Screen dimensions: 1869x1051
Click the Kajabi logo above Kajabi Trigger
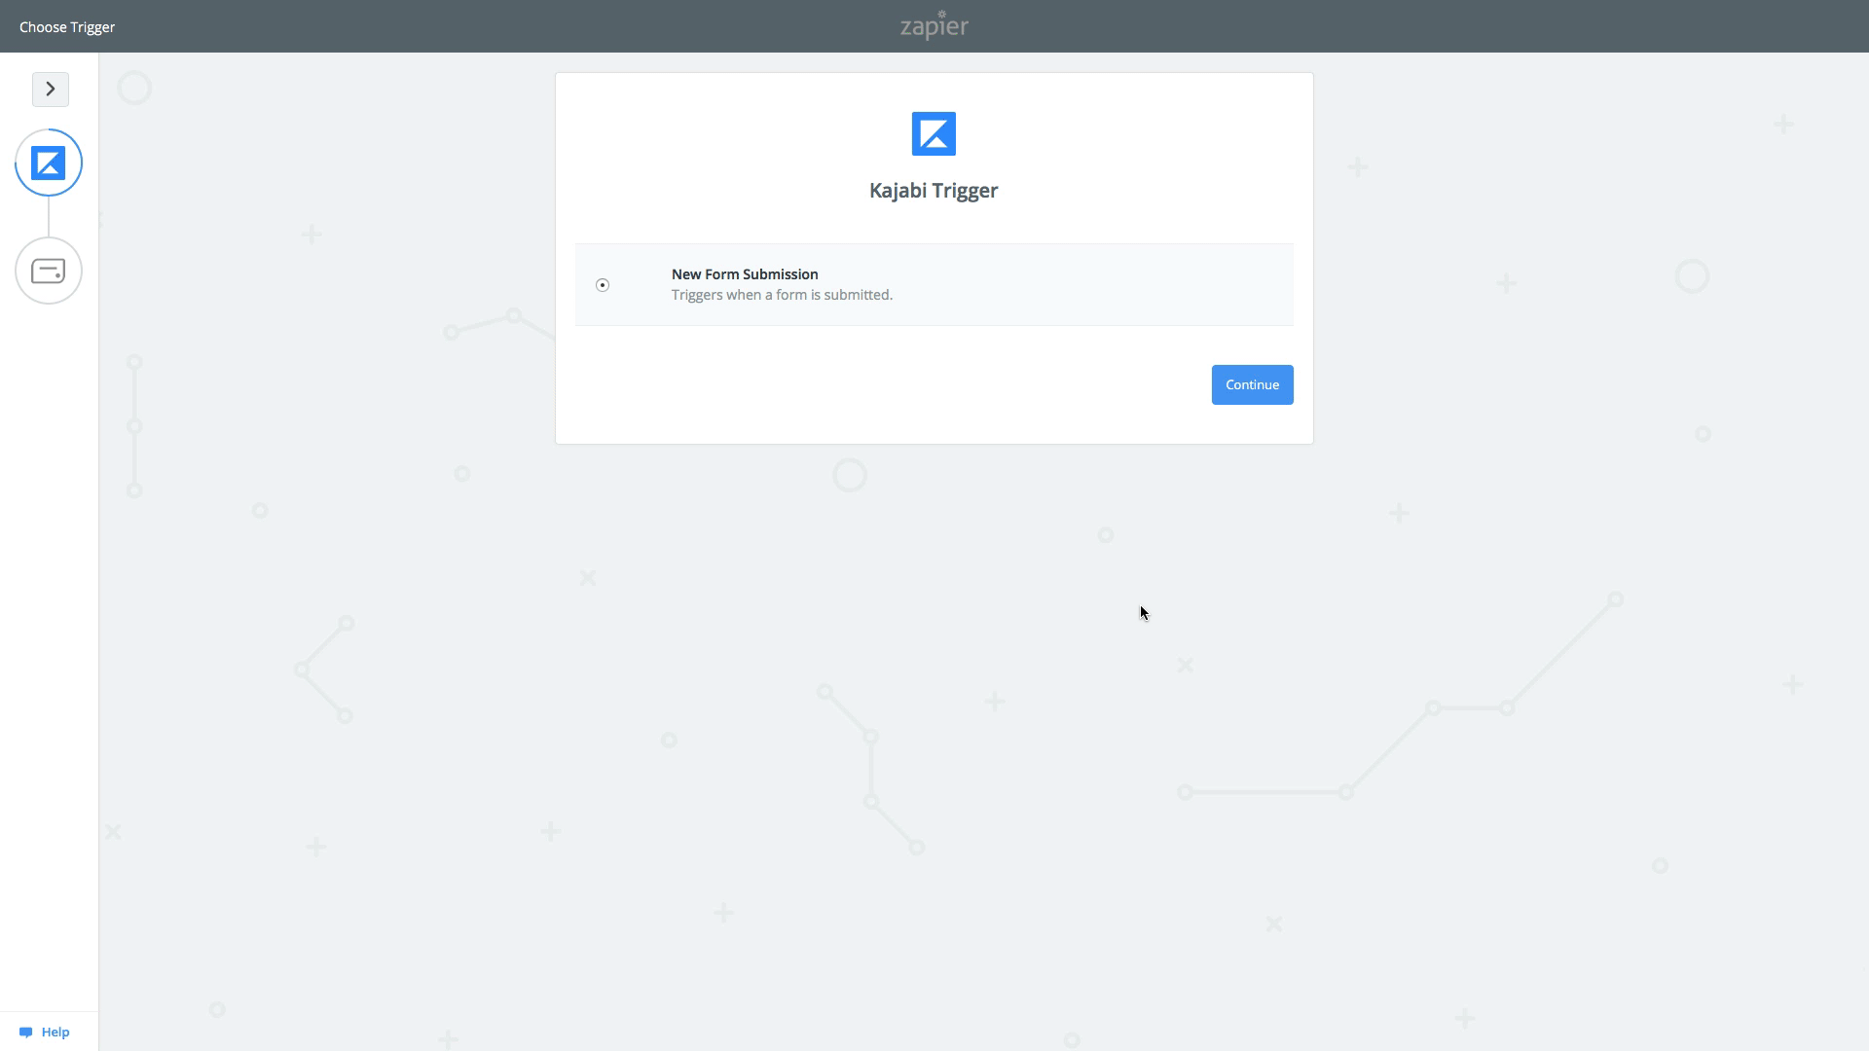click(x=934, y=134)
